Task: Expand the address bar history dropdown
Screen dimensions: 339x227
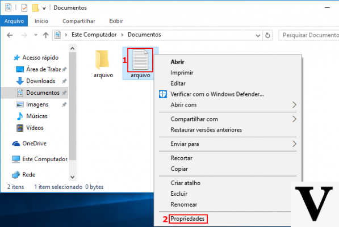Action: 258,35
